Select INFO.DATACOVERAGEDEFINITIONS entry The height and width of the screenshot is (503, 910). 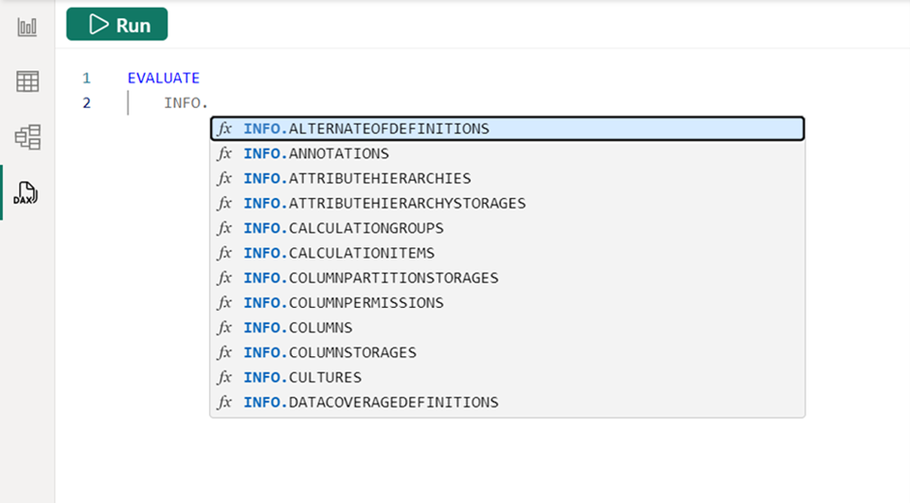tap(508, 403)
